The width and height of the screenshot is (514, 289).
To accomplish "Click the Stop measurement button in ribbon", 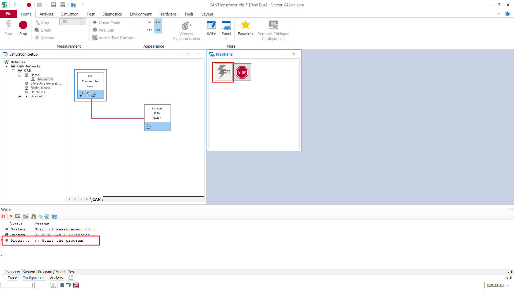I will click(23, 28).
